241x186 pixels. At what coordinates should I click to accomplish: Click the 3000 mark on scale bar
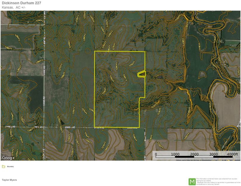pyautogui.click(x=214, y=154)
